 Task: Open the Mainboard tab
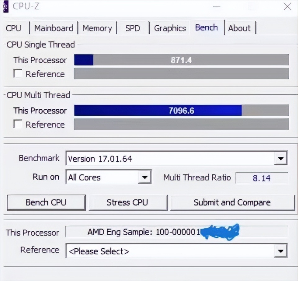[x=54, y=28]
